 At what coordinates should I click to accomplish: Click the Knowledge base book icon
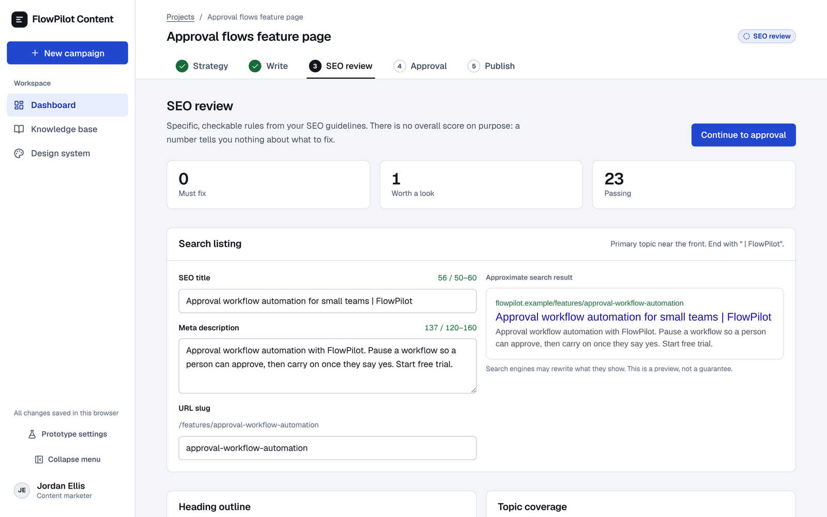pos(19,129)
